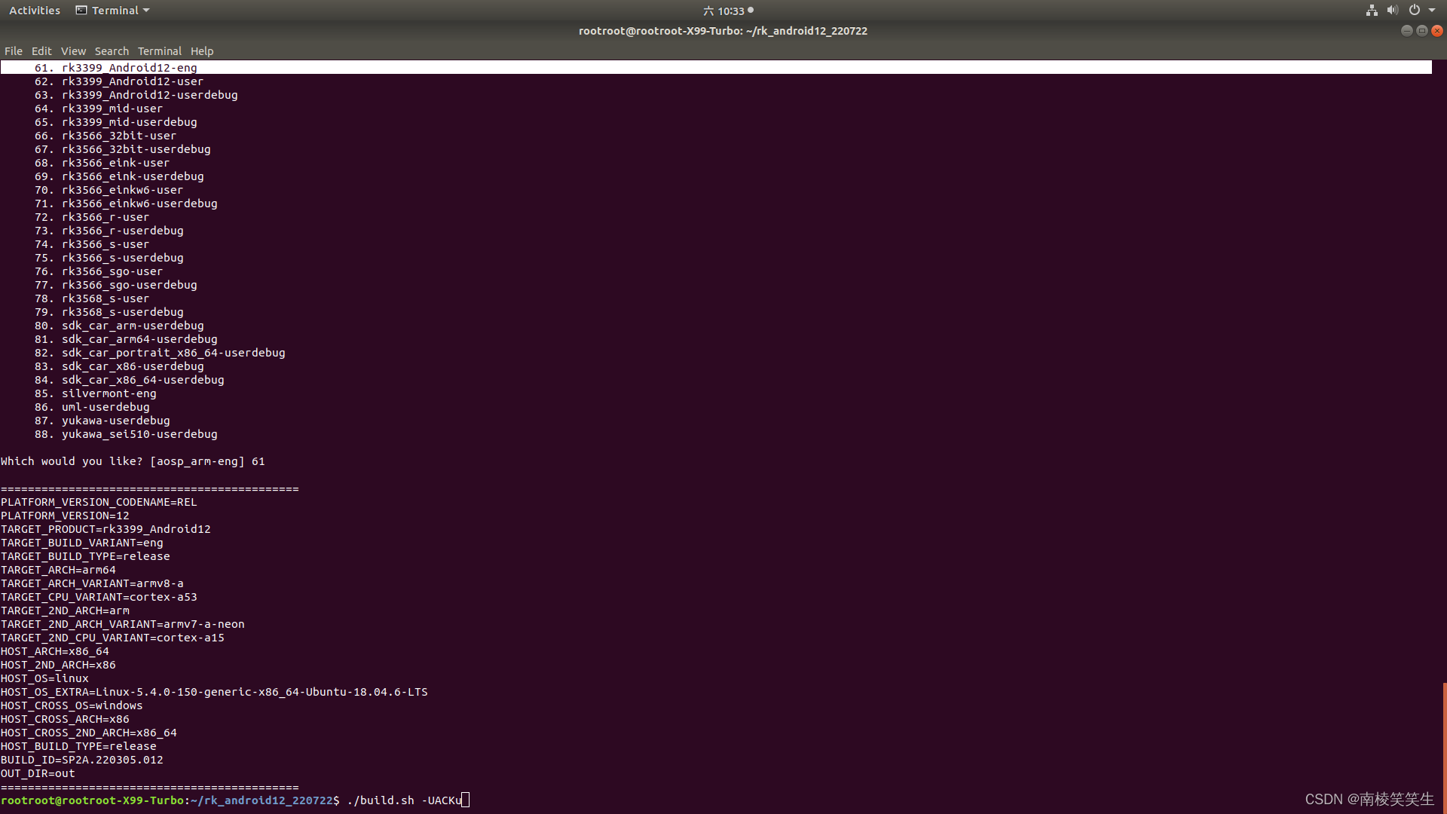Click line 72 rk3566_r-user

coord(92,217)
